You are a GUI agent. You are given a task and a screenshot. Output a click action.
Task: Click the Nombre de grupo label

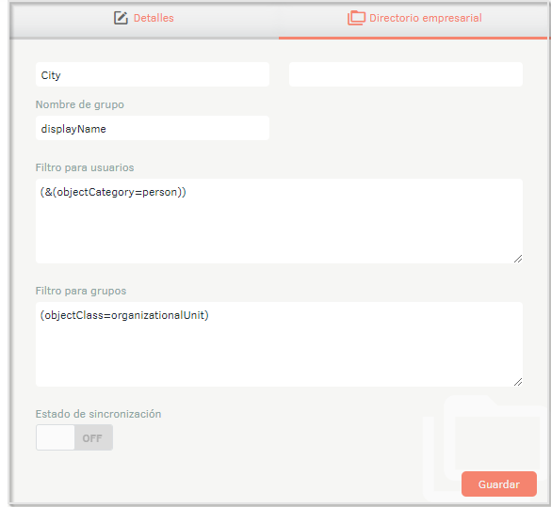(80, 104)
